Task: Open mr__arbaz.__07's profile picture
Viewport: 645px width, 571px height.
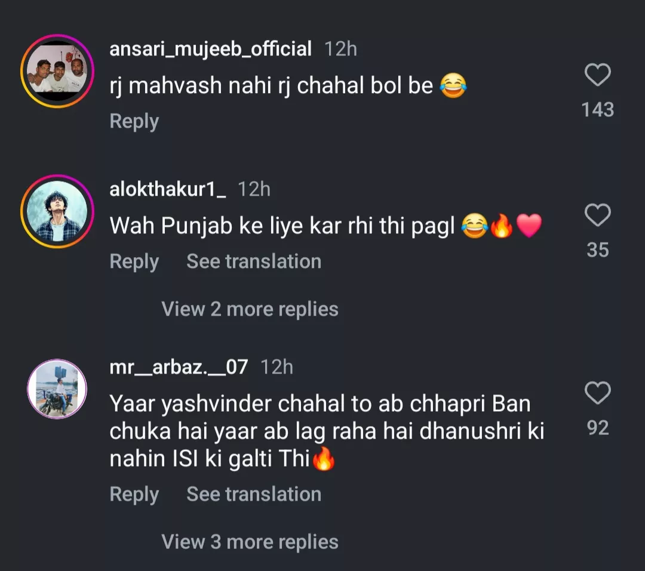Action: [x=57, y=389]
